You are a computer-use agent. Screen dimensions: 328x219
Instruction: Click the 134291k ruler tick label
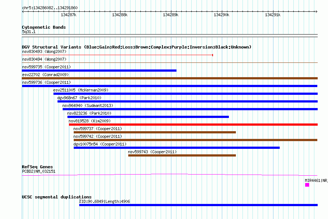coord(273,15)
